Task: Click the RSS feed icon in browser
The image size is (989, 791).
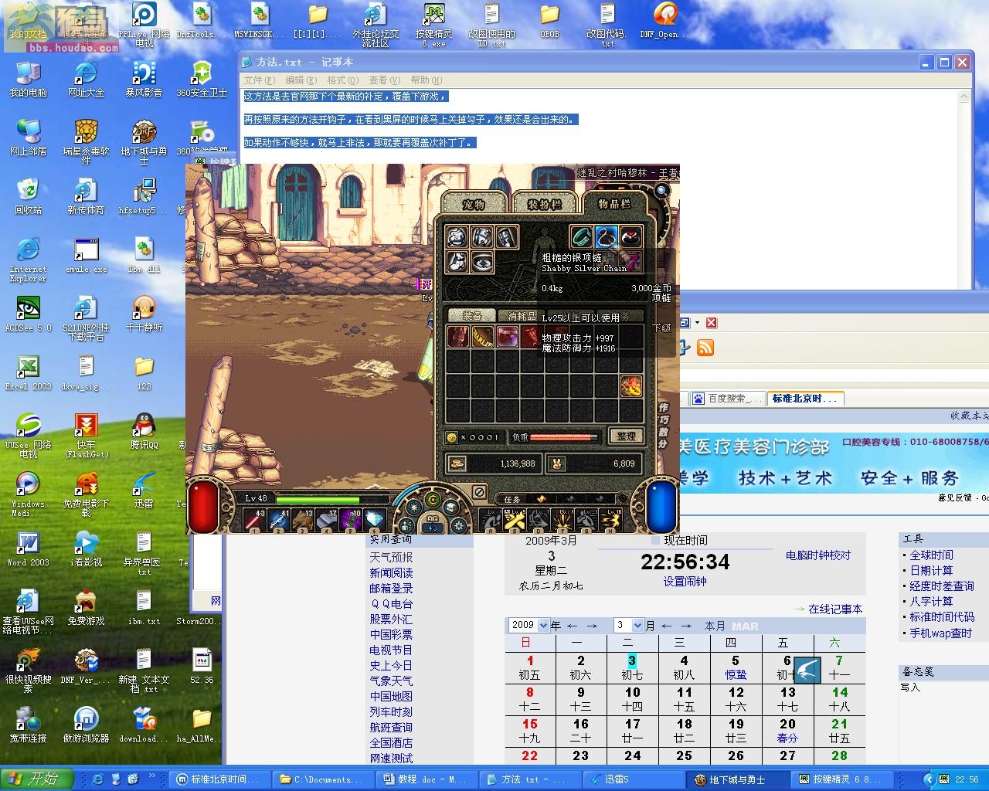Action: click(705, 348)
